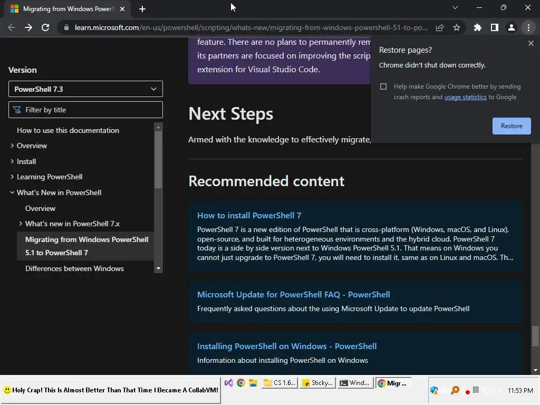Click the page scroll down arrow
The image size is (540, 405).
(x=535, y=370)
